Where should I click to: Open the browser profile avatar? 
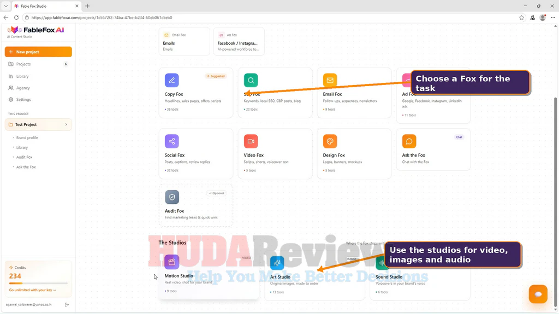543,17
